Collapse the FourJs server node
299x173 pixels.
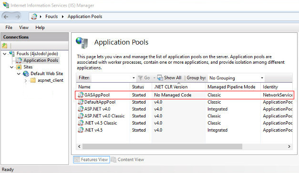pos(5,54)
